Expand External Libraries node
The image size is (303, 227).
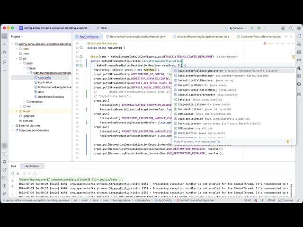tap(13, 125)
